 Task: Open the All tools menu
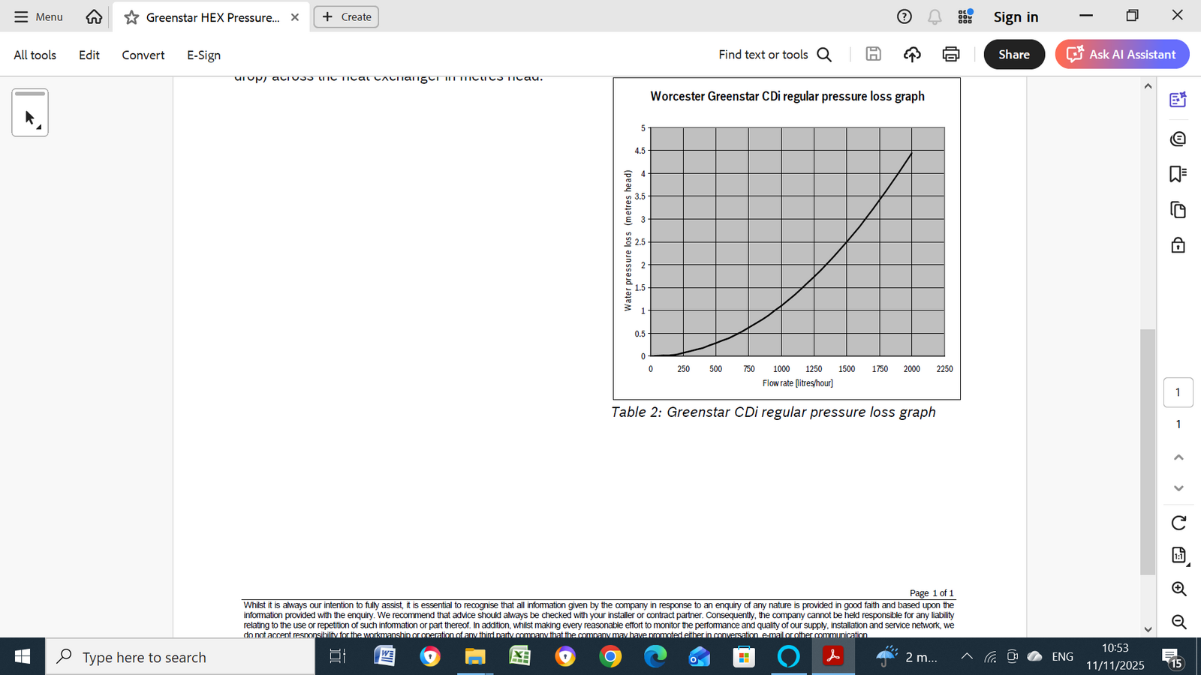coord(35,55)
